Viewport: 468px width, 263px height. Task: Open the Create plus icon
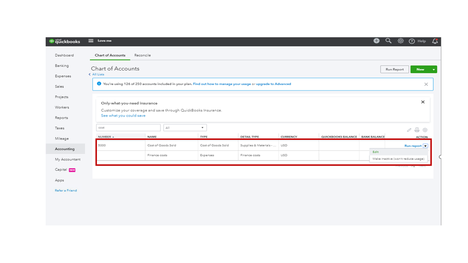coord(376,41)
